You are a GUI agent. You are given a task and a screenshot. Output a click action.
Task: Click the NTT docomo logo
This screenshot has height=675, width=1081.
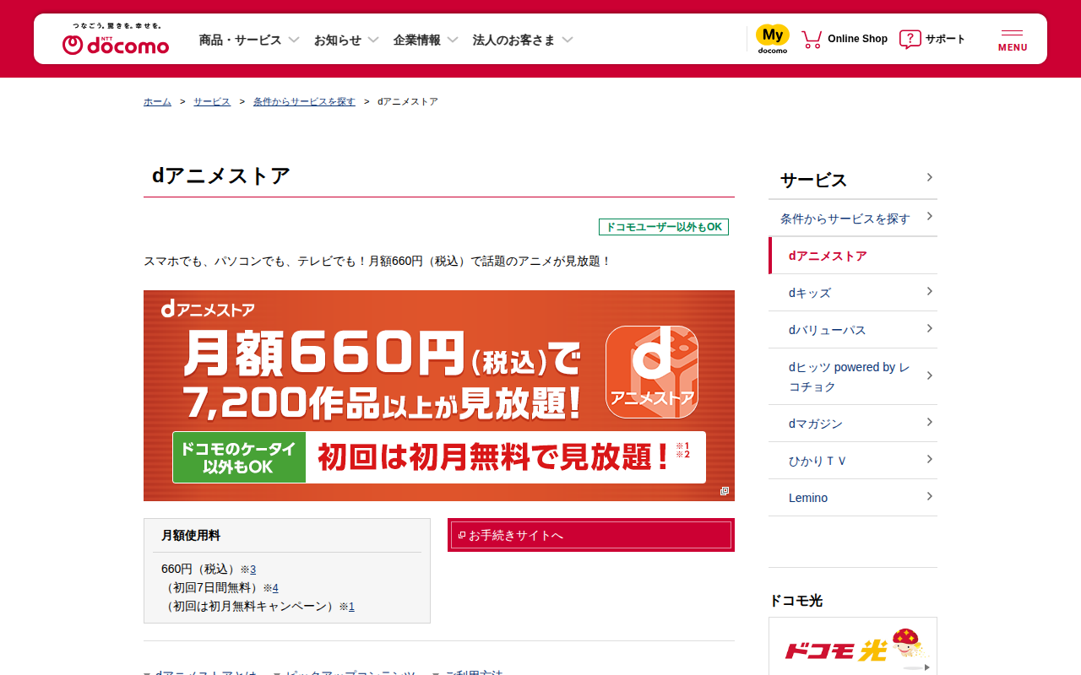pos(116,39)
